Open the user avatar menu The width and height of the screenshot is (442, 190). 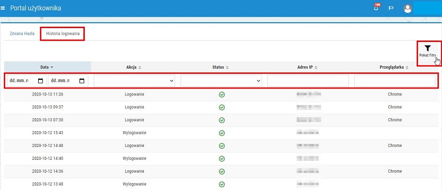pyautogui.click(x=408, y=9)
